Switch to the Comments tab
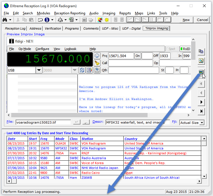The image size is (213, 196). point(91,28)
